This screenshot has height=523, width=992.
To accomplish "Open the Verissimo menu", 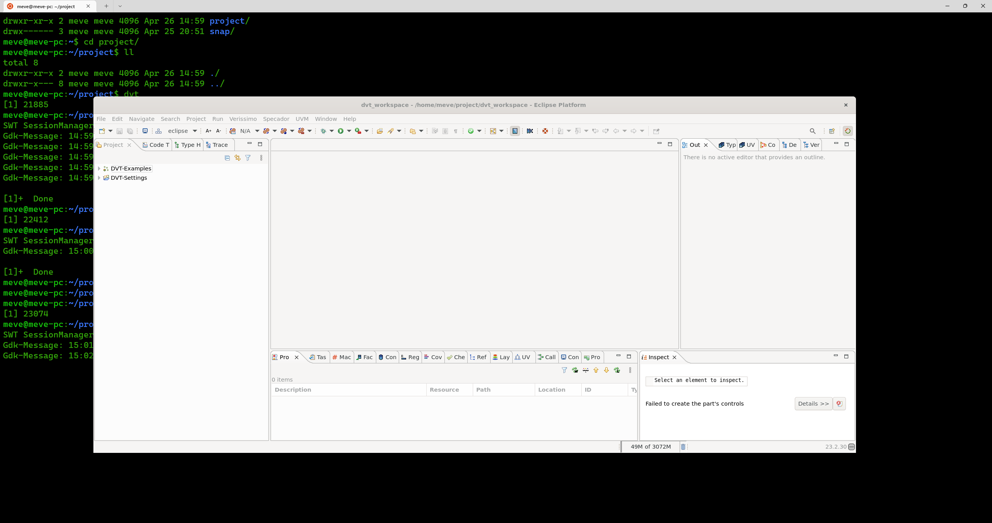I will [243, 119].
